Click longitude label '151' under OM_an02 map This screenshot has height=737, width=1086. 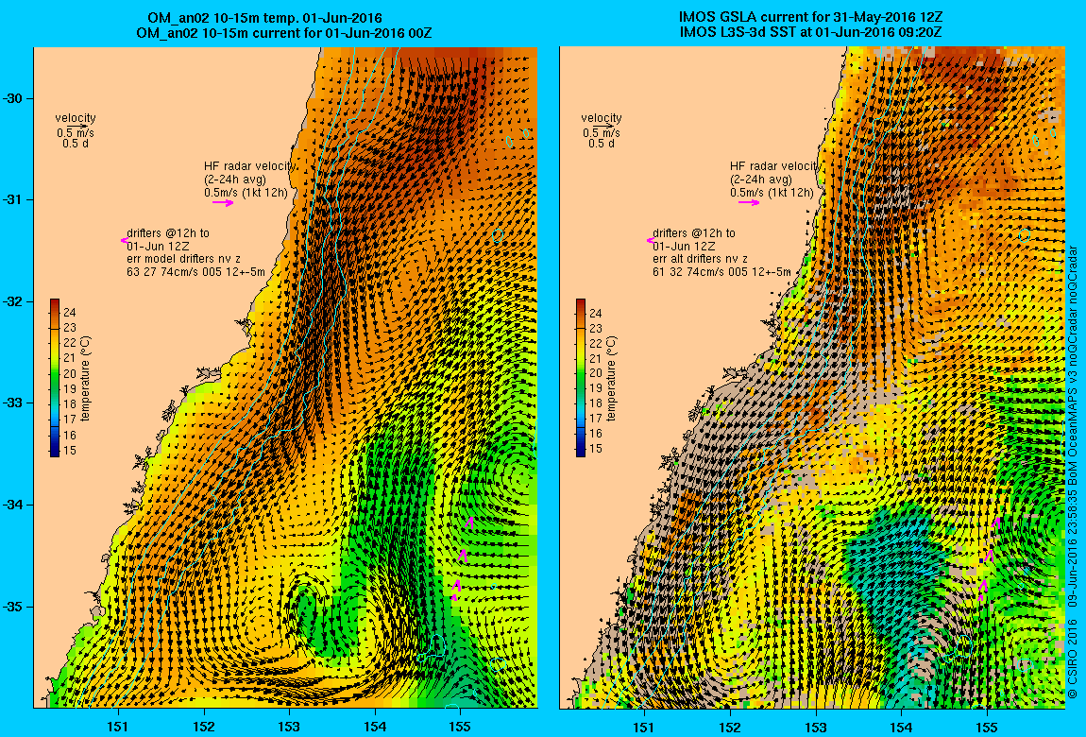tap(118, 727)
